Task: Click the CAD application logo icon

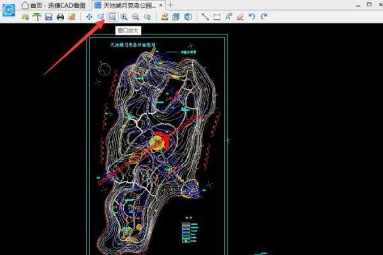Action: pos(9,10)
